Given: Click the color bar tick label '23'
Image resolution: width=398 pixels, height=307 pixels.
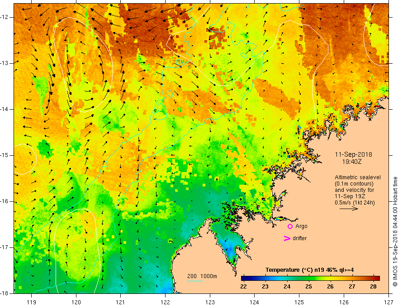Looking at the screenshot, I should pos(265,287).
